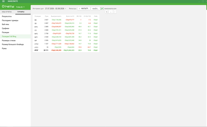Select the UTG1 position row
This screenshot has height=127, width=207.
click(x=66, y=47)
